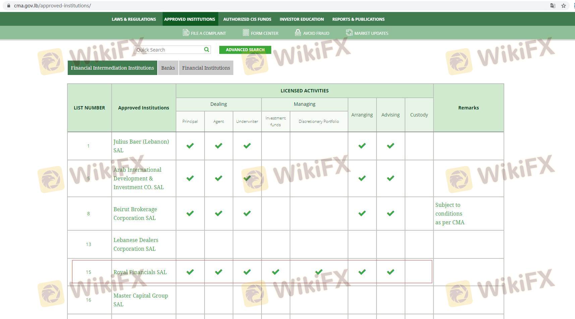Click the Form Center icon
This screenshot has height=319, width=575.
(246, 33)
